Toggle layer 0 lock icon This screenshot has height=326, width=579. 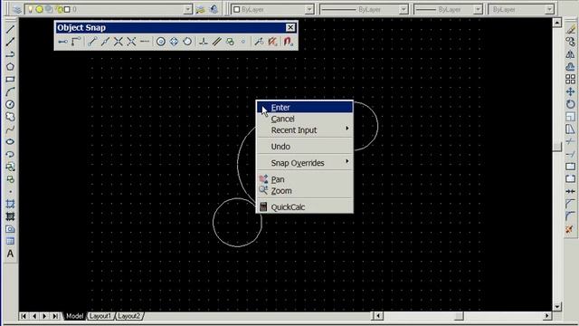(59, 9)
